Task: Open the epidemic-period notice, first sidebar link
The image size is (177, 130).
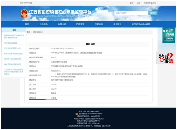Action: [14, 37]
